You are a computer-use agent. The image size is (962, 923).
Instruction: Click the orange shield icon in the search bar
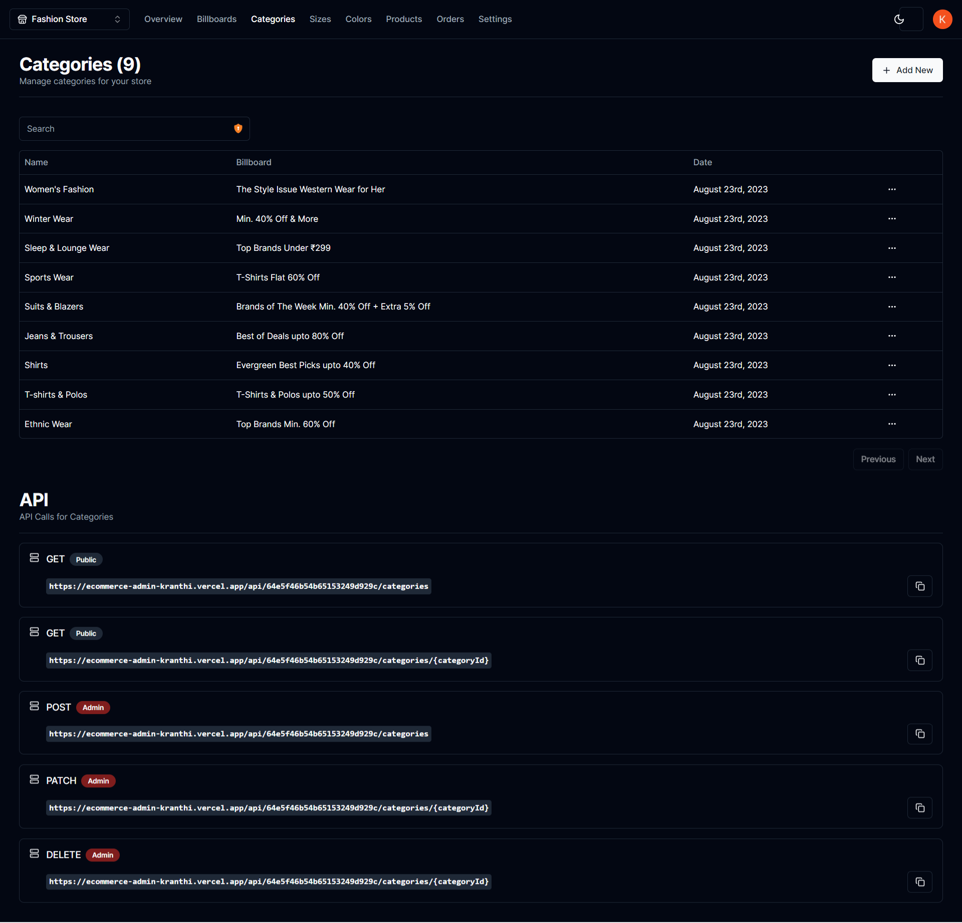point(238,128)
